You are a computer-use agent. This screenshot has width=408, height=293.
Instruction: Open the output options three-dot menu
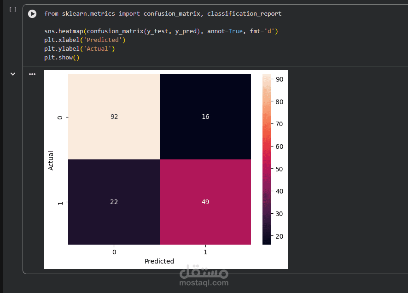tap(32, 74)
